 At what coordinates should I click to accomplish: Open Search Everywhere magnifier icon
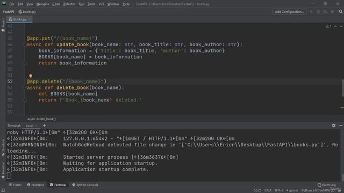(x=340, y=12)
